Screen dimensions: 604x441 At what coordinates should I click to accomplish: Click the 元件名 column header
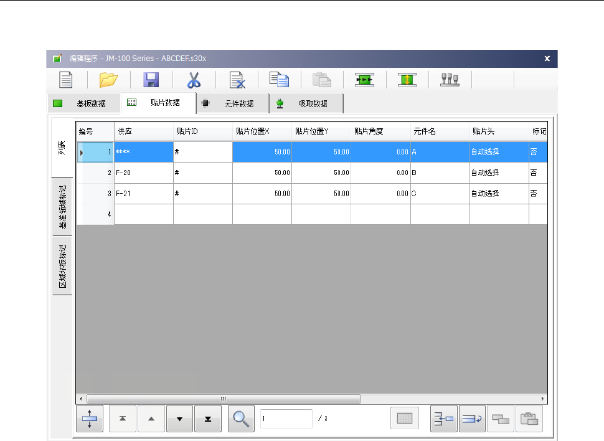(x=440, y=131)
